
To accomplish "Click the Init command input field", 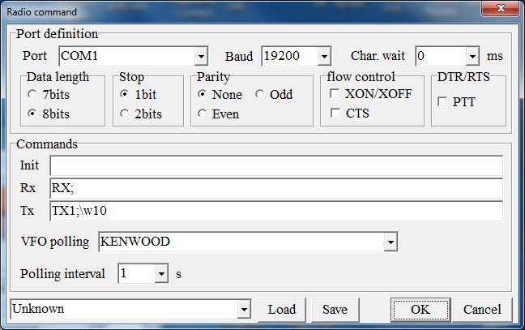I will tap(275, 165).
